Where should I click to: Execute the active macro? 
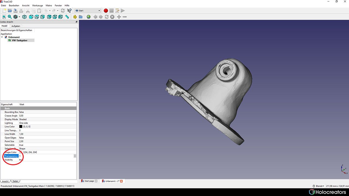tap(123, 10)
